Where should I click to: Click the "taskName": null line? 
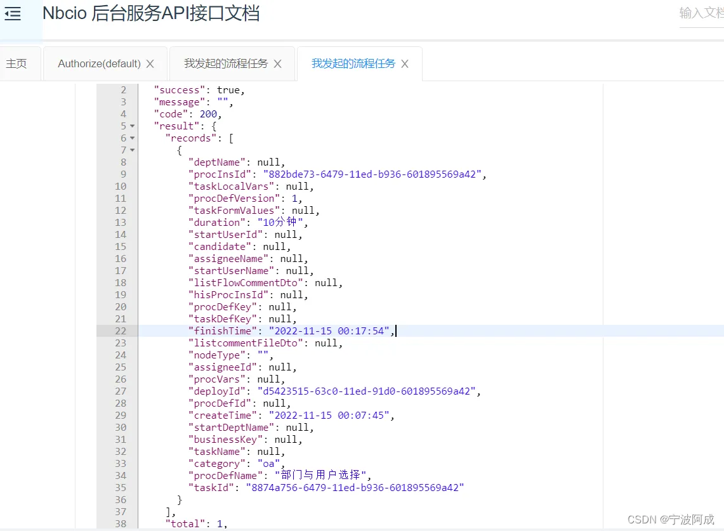point(237,451)
